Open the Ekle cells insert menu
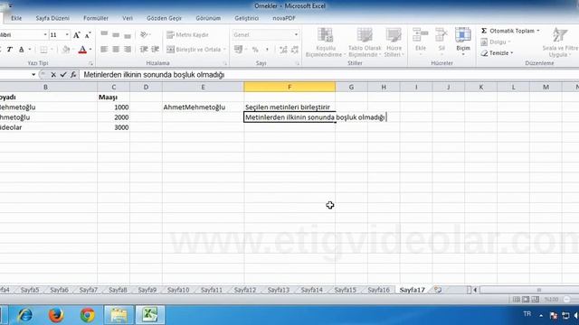Image resolution: width=579 pixels, height=325 pixels. pyautogui.click(x=420, y=42)
